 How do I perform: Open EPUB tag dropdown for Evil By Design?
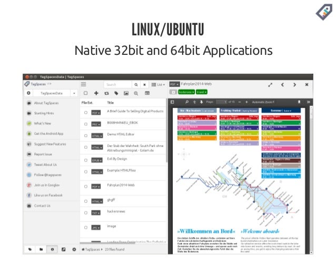[x=97, y=160]
